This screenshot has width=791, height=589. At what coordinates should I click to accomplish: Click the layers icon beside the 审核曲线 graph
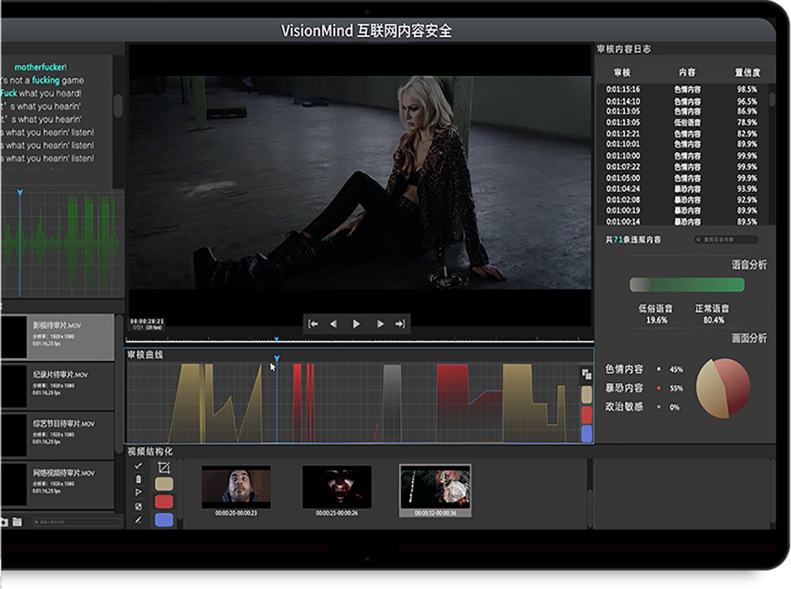(586, 375)
